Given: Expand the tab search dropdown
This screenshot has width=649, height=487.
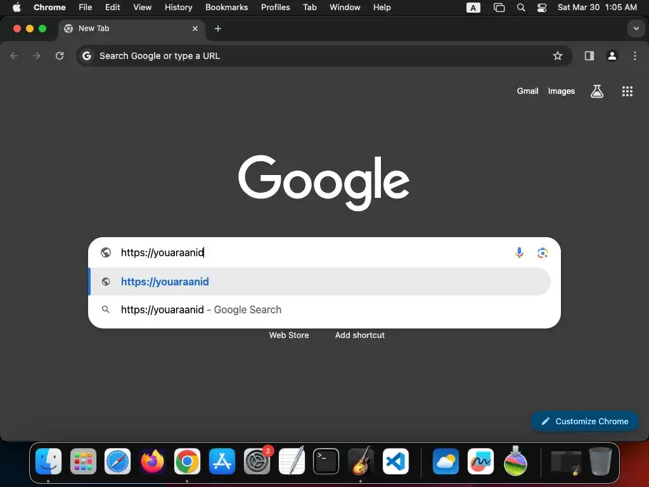Looking at the screenshot, I should [636, 29].
